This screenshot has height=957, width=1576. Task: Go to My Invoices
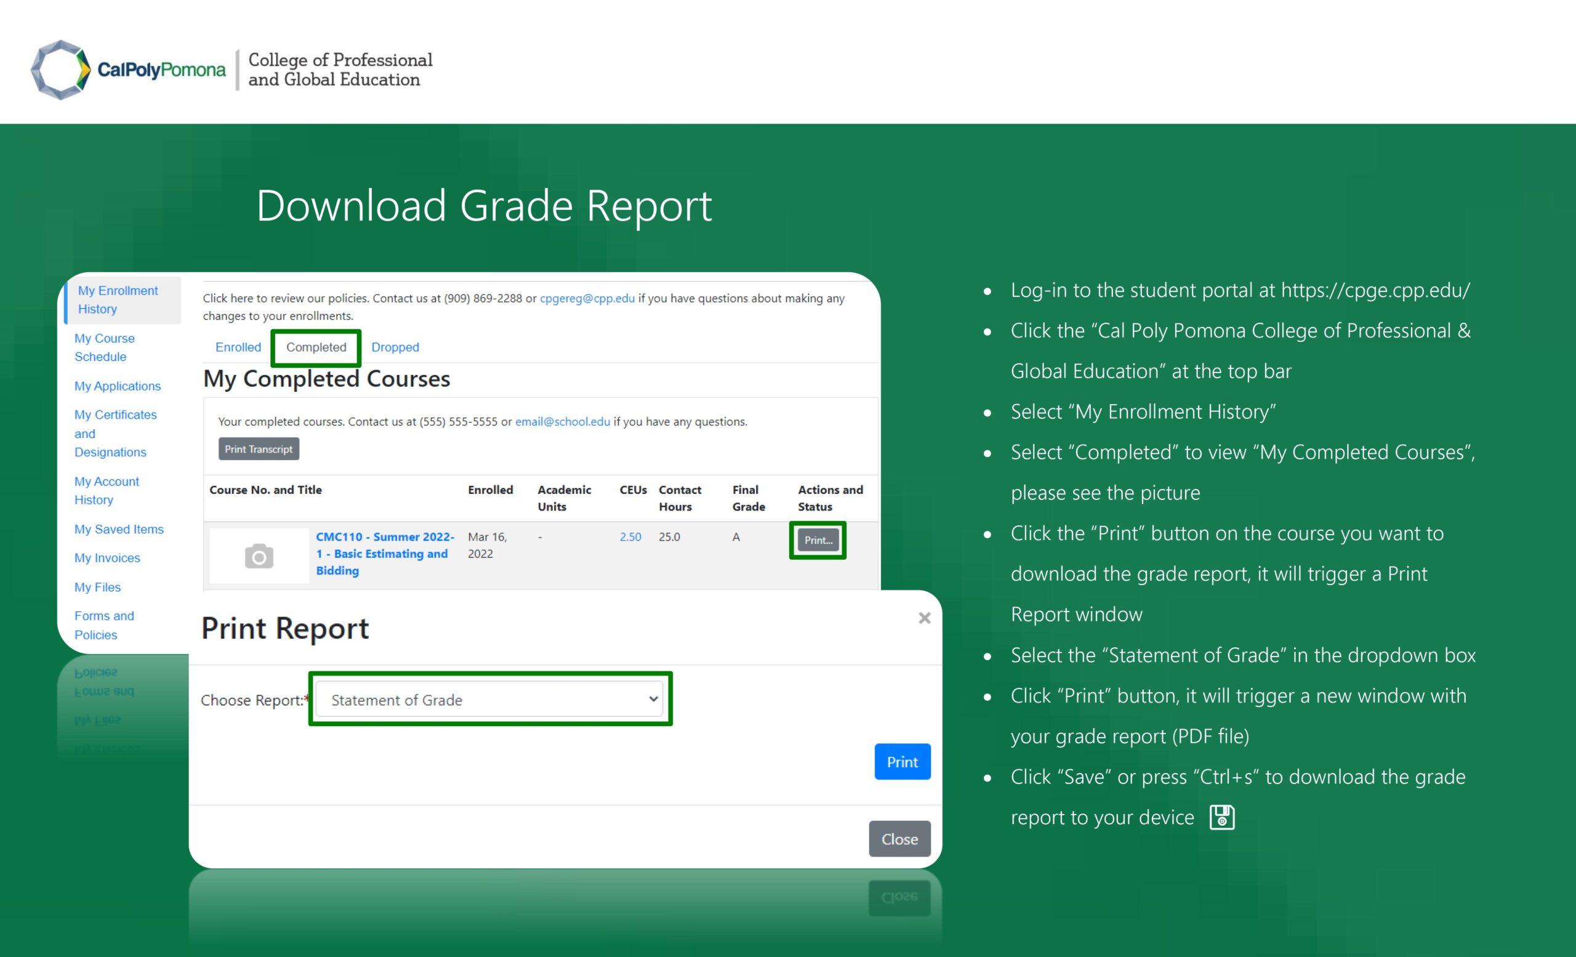tap(107, 557)
